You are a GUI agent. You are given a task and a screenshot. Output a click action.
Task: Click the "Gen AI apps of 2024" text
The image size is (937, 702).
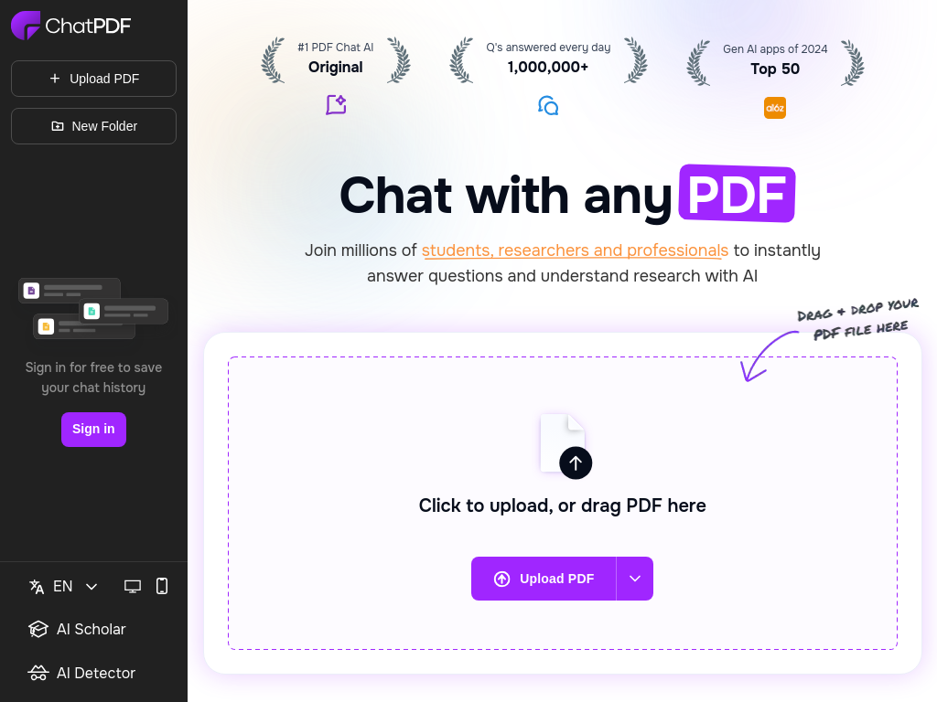[775, 49]
